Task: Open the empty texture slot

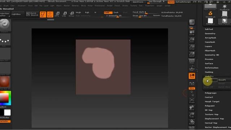Action: point(5,68)
